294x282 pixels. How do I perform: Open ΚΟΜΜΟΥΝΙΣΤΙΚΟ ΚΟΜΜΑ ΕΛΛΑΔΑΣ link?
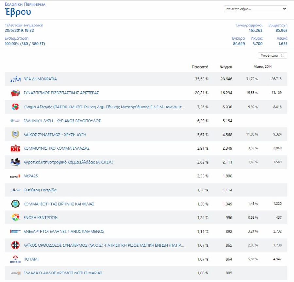(56, 148)
